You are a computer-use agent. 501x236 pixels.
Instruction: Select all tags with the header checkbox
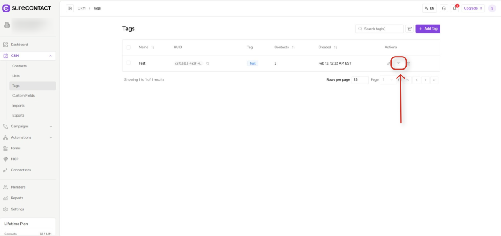(129, 47)
